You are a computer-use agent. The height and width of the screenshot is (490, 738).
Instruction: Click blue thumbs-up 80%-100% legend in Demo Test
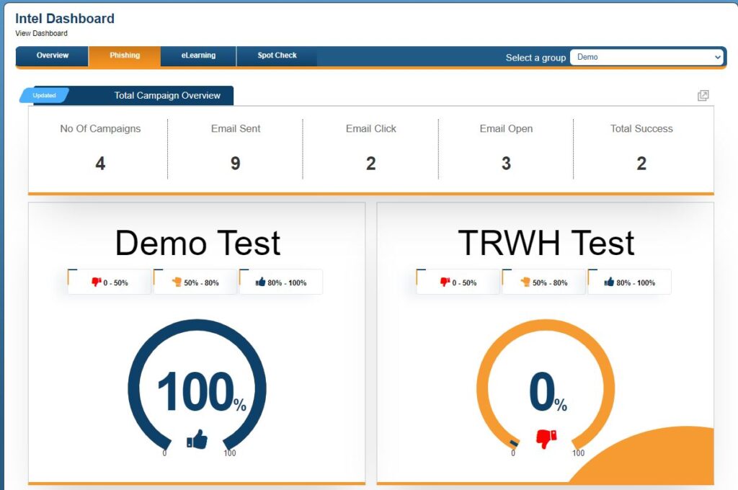point(281,282)
